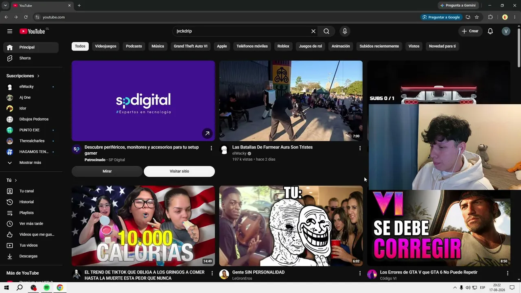The image size is (521, 293).
Task: Select the Teléfonos móviles chip
Action: pyautogui.click(x=252, y=46)
